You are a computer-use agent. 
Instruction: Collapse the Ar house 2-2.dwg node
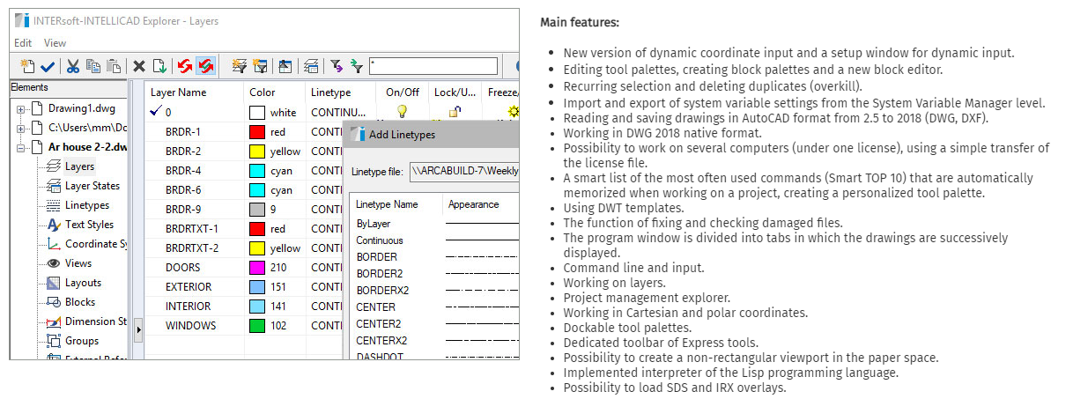pyautogui.click(x=20, y=148)
